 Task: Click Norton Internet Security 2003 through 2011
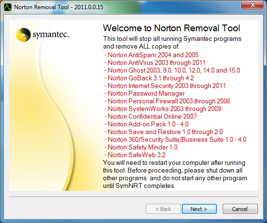[x=165, y=86]
